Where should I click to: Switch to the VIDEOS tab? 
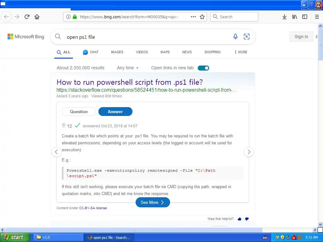pyautogui.click(x=142, y=52)
